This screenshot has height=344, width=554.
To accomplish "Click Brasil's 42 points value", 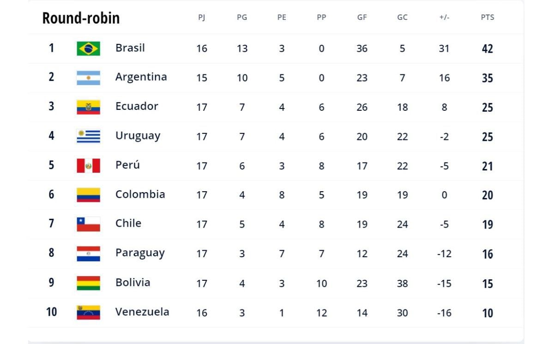I will click(487, 48).
